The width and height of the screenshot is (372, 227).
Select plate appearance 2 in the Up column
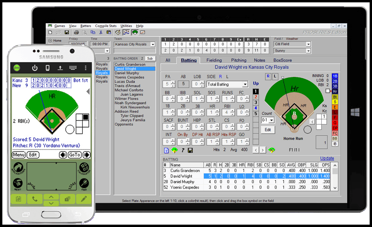click(x=255, y=97)
